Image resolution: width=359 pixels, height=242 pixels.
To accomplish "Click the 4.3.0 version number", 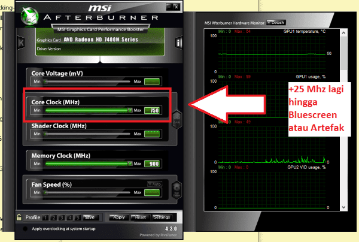I will click(171, 228).
